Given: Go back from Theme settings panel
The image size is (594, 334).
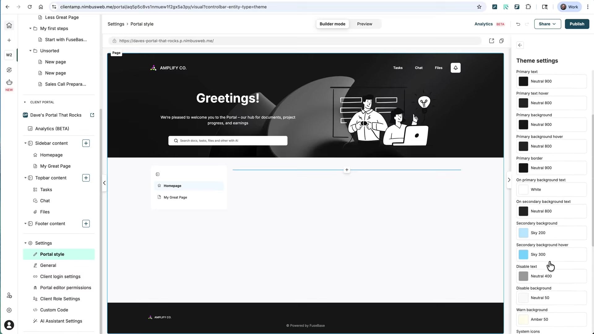Looking at the screenshot, I should [x=520, y=45].
